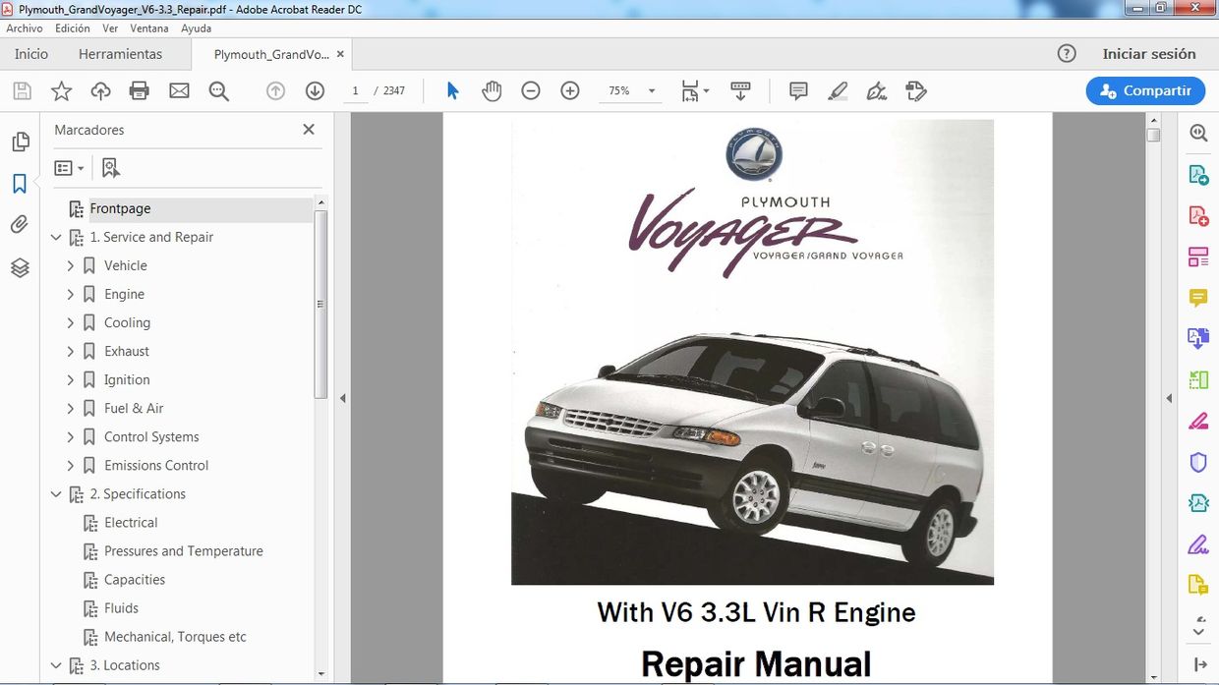Screen dimensions: 1219x685
Task: Click the Compartir button
Action: pyautogui.click(x=1145, y=90)
